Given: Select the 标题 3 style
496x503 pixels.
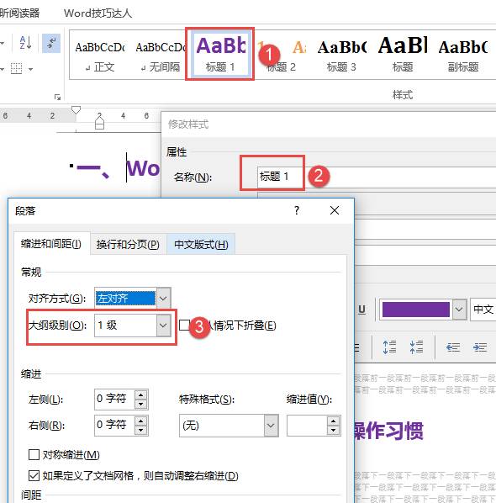Looking at the screenshot, I should click(341, 55).
